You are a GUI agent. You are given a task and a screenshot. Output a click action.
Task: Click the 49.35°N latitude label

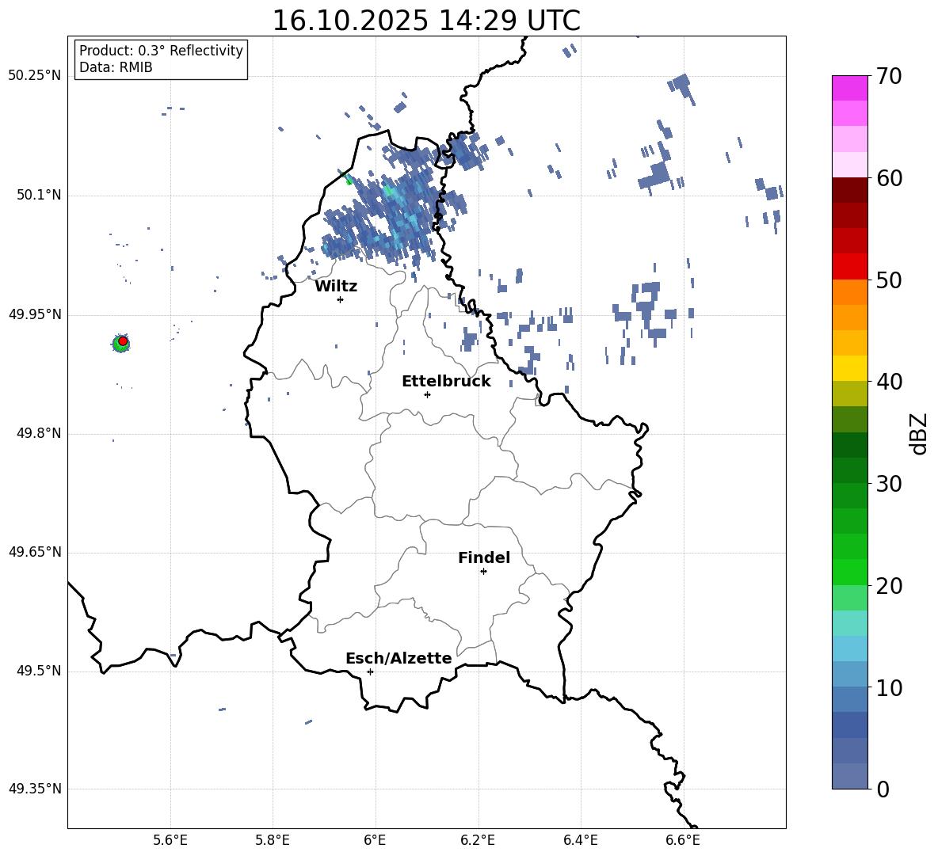click(x=35, y=789)
